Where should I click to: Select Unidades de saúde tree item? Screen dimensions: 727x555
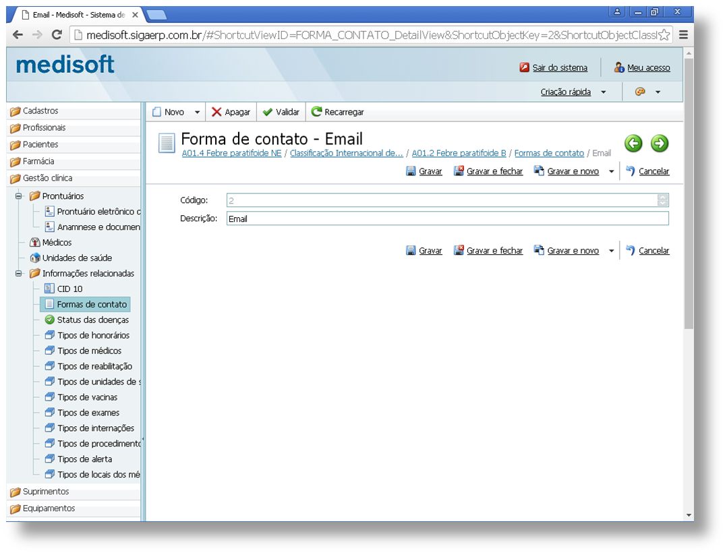70,258
